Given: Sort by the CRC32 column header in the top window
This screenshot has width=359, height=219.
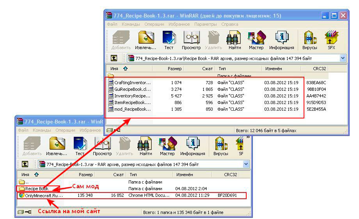Looking at the screenshot, I should (319, 69).
